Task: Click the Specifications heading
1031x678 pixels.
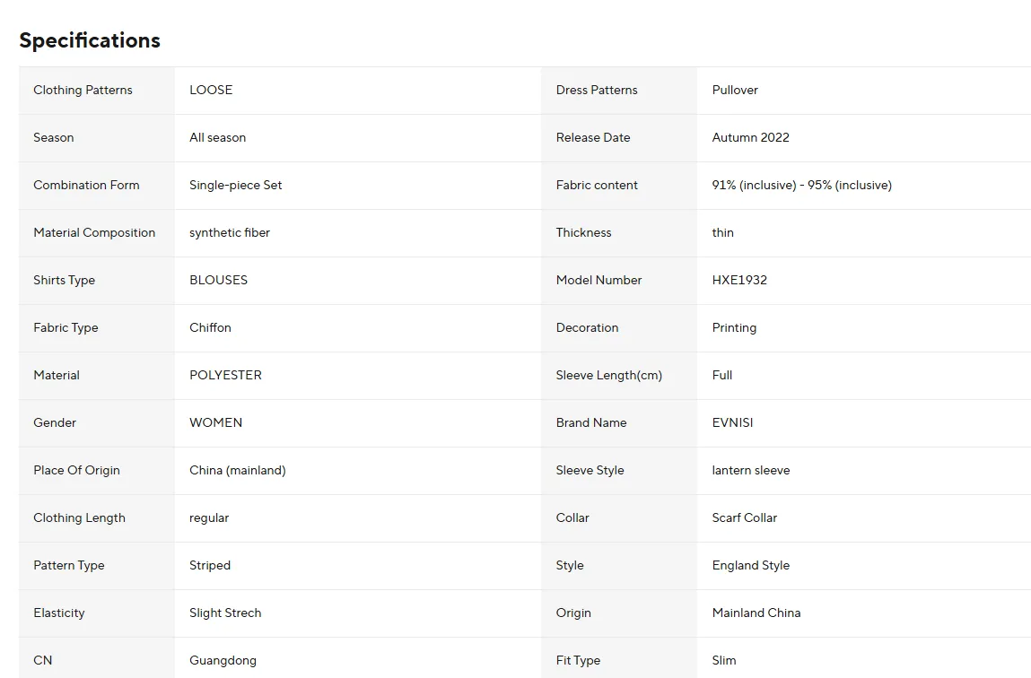Action: [x=90, y=40]
